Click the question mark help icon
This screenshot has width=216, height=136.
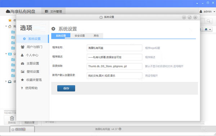(22, 88)
